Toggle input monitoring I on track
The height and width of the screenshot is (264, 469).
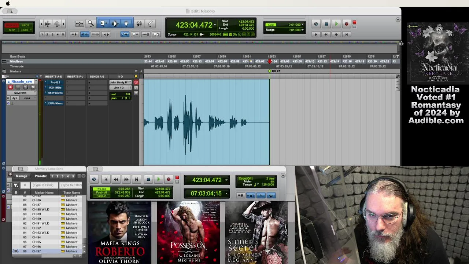(x=18, y=87)
